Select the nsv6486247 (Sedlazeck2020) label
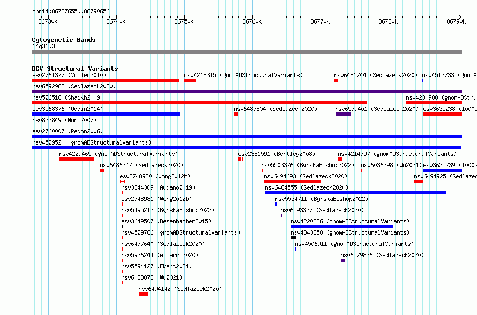Viewport: 477px width, 315px height. click(x=142, y=165)
